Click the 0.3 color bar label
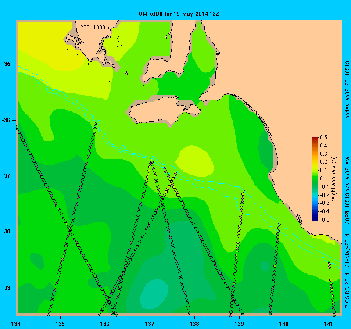Image resolution: width=351 pixels, height=329 pixels. click(323, 154)
